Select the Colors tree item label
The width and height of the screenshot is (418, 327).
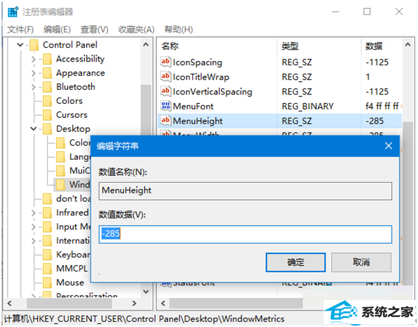(69, 101)
